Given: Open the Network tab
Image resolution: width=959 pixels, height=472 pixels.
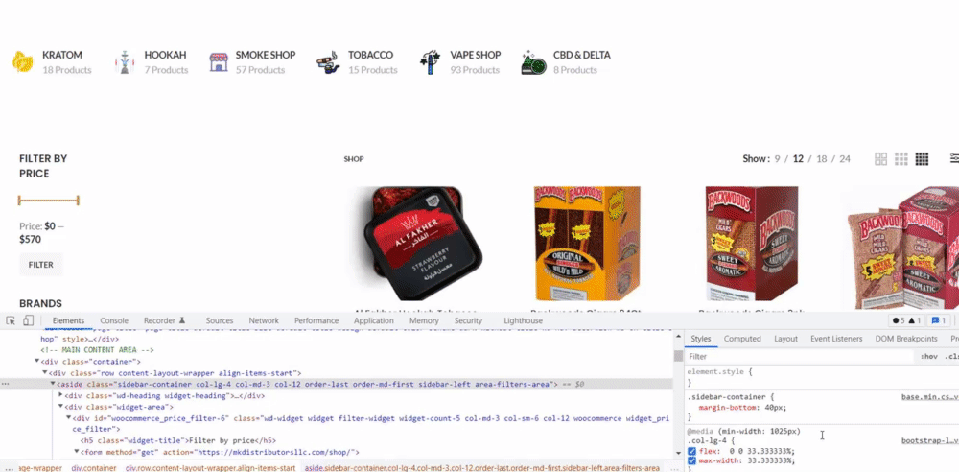Looking at the screenshot, I should [x=264, y=320].
